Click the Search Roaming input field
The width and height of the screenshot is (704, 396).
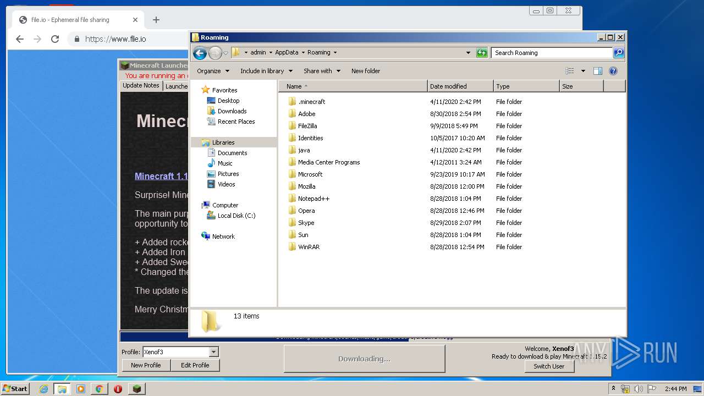click(552, 53)
